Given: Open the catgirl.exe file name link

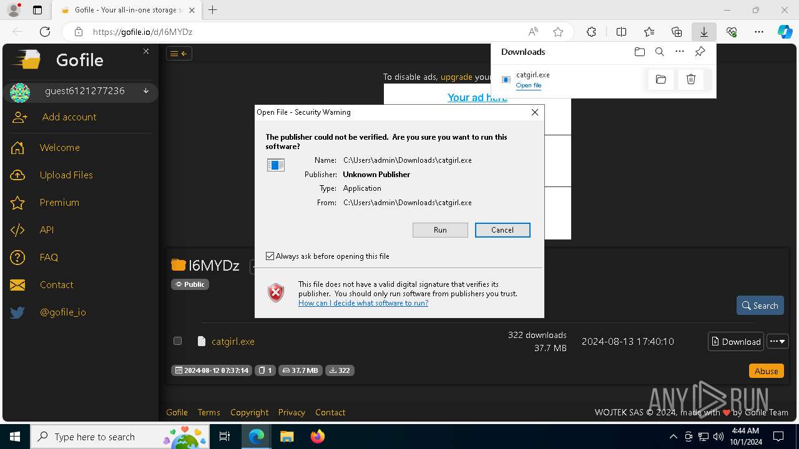Looking at the screenshot, I should tap(233, 342).
